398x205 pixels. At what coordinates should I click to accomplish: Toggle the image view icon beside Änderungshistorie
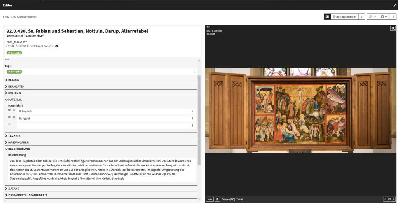click(327, 17)
